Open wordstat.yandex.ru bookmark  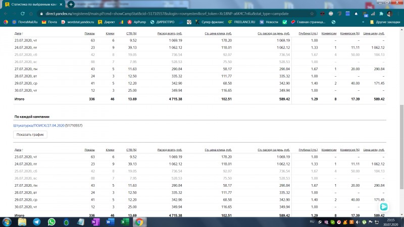click(x=78, y=22)
